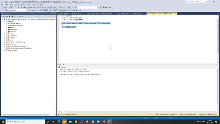Open the Window menu
Screen dimensions: 220x124
pyautogui.click(x=35, y=4)
